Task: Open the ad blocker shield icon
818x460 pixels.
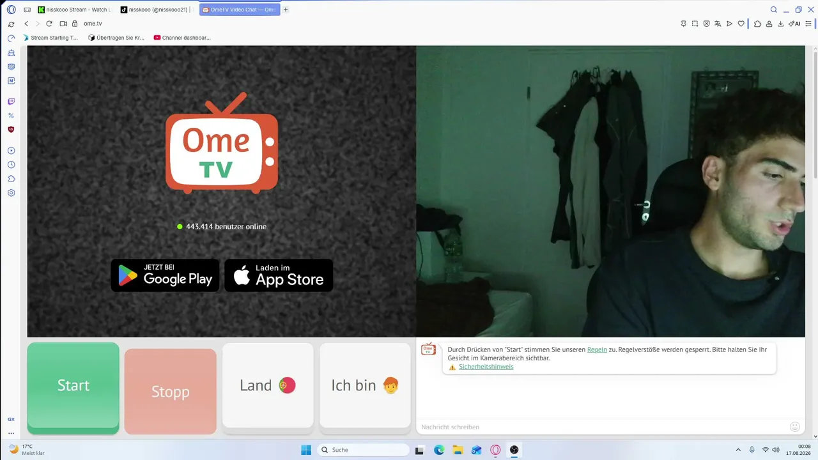Action: pyautogui.click(x=706, y=24)
